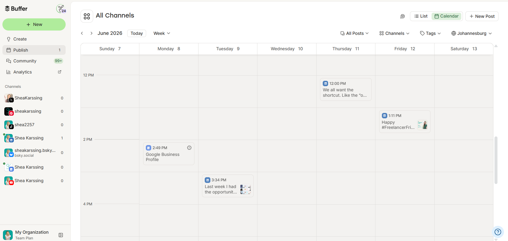Click Shea Karssing Google Business avatar
Viewport: 508px width, 241px height.
pos(9,167)
